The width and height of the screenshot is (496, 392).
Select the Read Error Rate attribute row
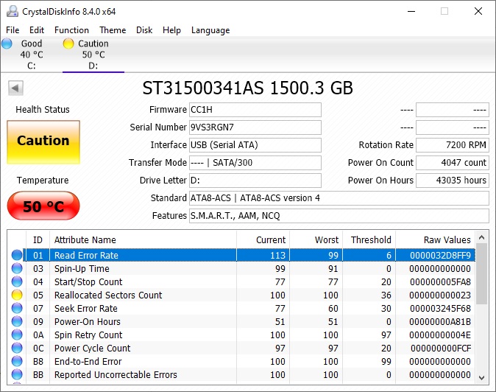click(241, 255)
